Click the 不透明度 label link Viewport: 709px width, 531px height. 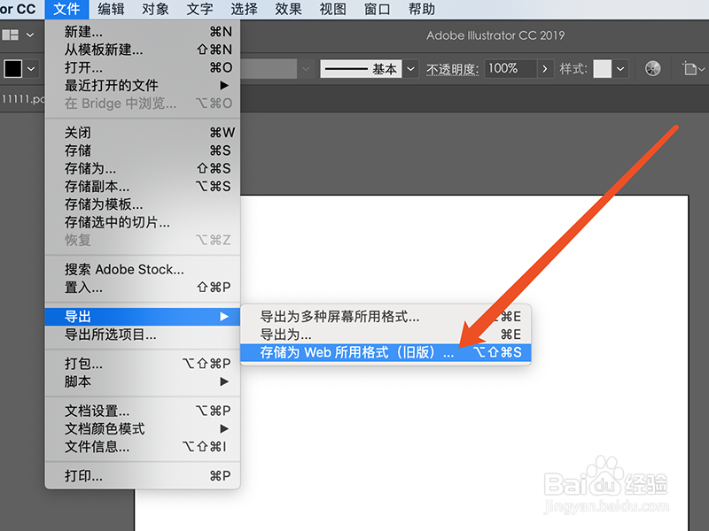452,69
